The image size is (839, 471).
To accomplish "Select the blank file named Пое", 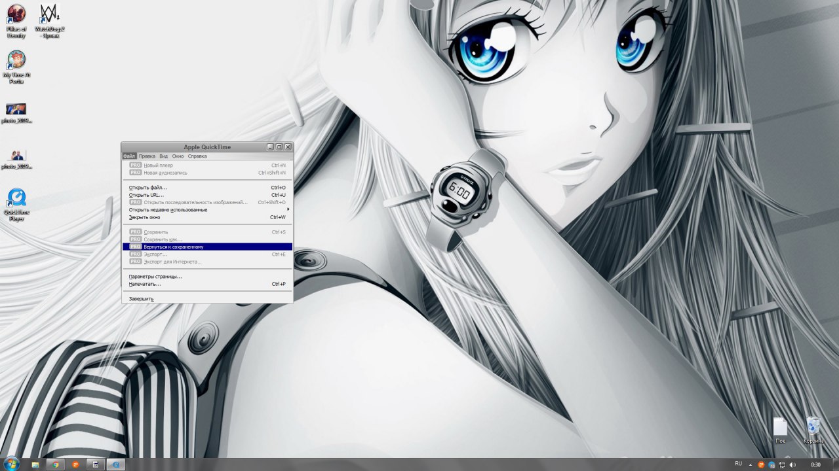I will click(780, 430).
